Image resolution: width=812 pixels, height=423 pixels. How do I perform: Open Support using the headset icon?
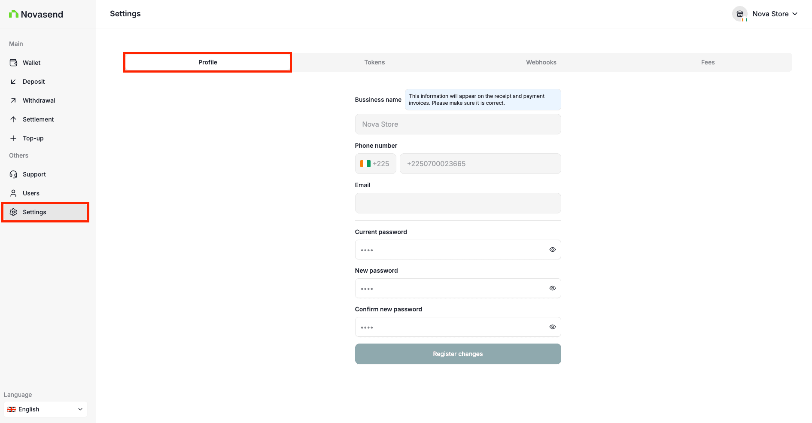click(13, 174)
